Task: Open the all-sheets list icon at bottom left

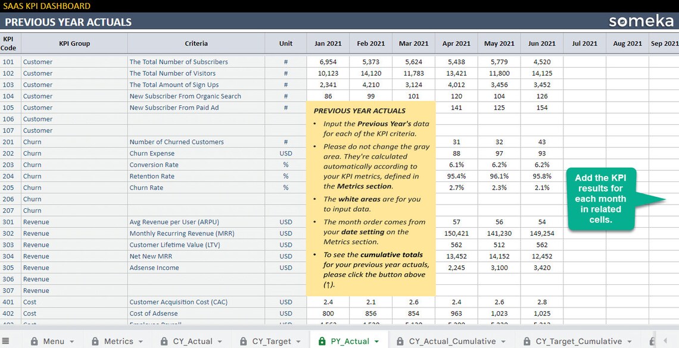Action: tap(5, 340)
